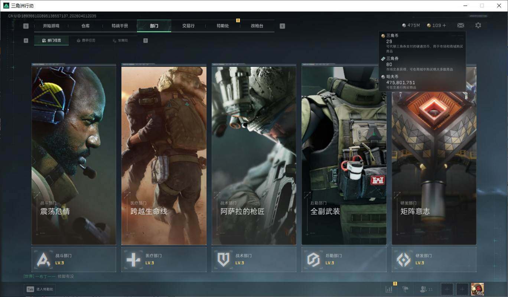Switch to the 改枪台 tab
The height and width of the screenshot is (297, 508).
pyautogui.click(x=257, y=26)
